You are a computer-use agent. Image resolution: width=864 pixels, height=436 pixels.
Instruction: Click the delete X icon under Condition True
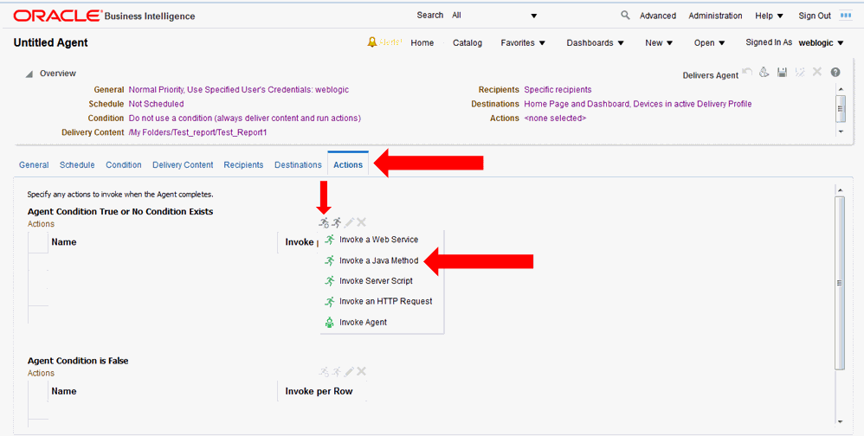(361, 222)
